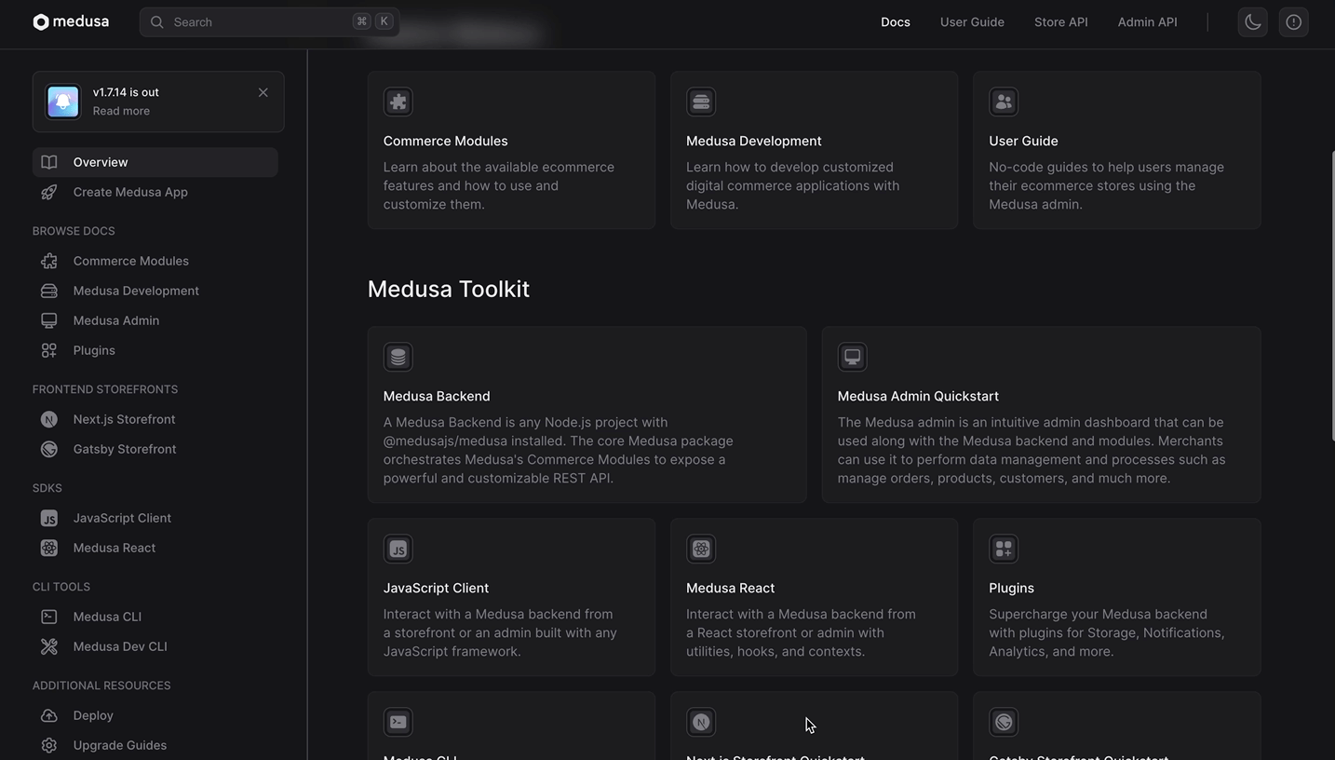The image size is (1335, 760).
Task: Open the Commerce Modules card
Action: click(511, 150)
